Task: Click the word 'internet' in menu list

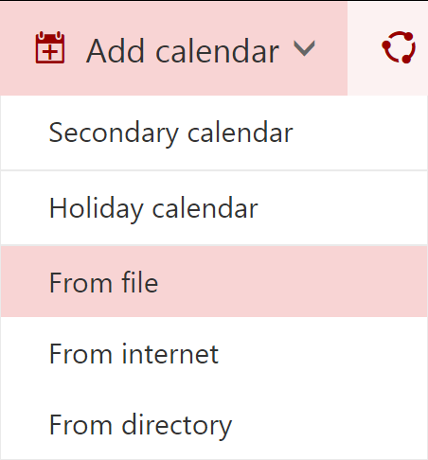Action: coord(170,354)
